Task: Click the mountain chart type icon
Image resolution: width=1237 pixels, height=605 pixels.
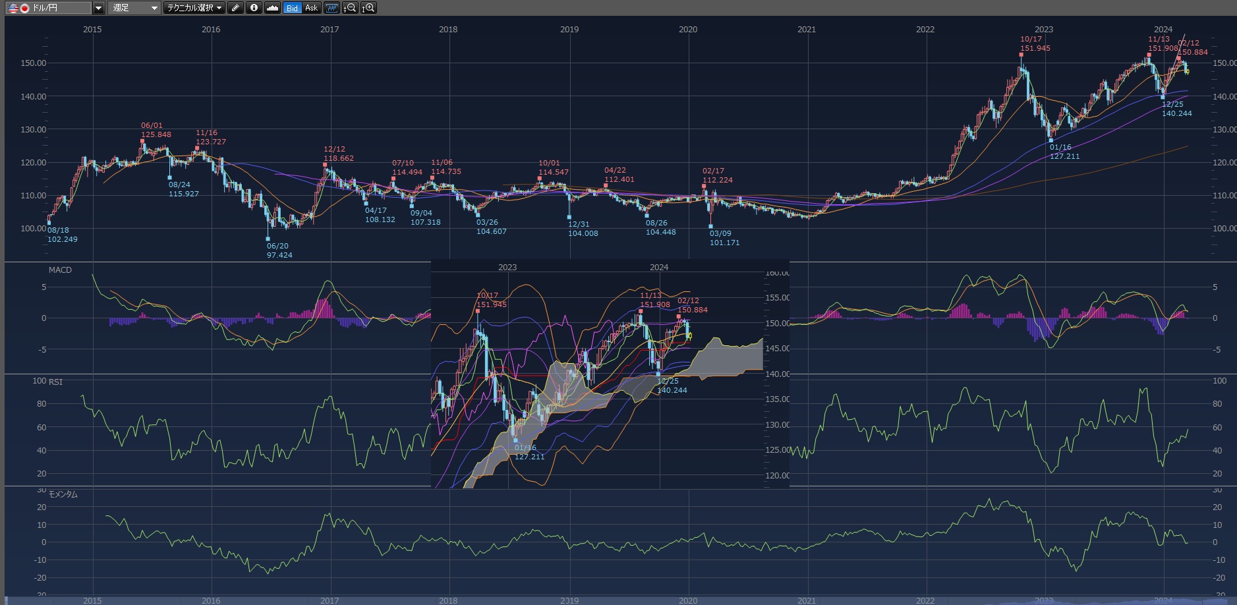Action: [x=272, y=8]
